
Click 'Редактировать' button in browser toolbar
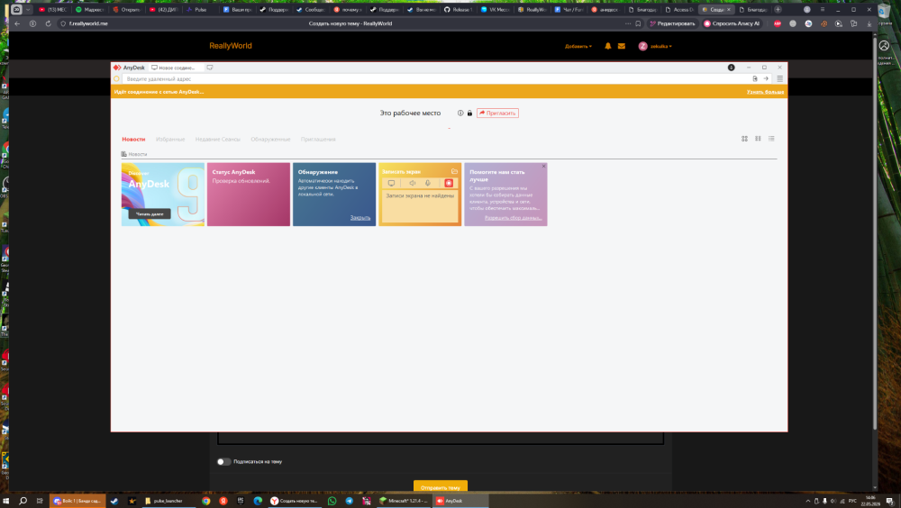(672, 23)
